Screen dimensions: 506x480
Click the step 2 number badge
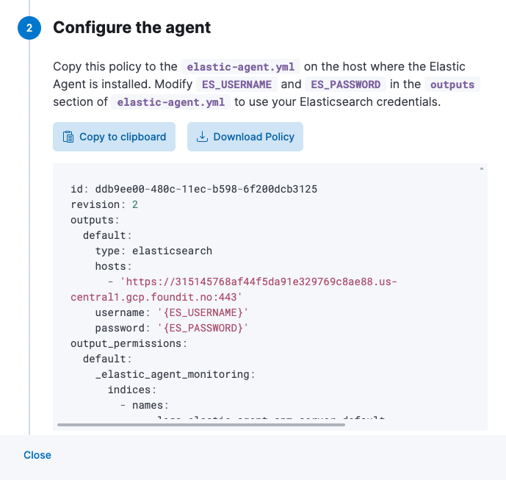(x=29, y=28)
